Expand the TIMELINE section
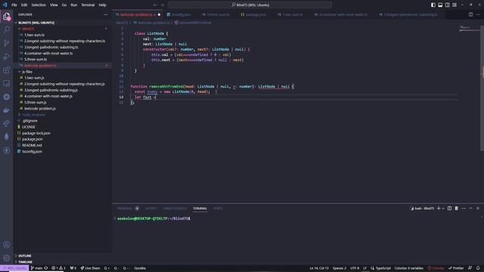The width and height of the screenshot is (484, 272). click(x=25, y=262)
